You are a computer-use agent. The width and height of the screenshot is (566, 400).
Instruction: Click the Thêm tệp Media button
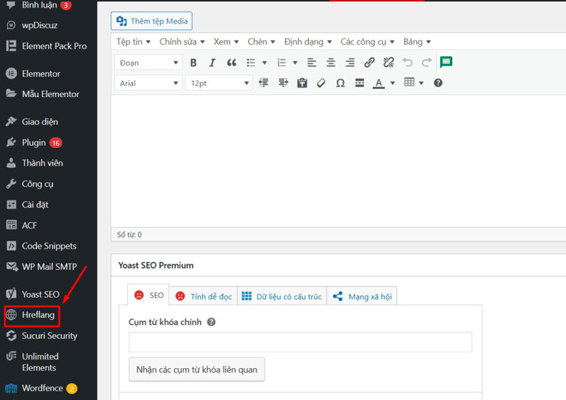[151, 21]
